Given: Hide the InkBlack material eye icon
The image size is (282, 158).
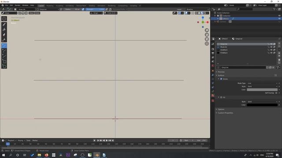Looking at the screenshot, I should point(271,50).
